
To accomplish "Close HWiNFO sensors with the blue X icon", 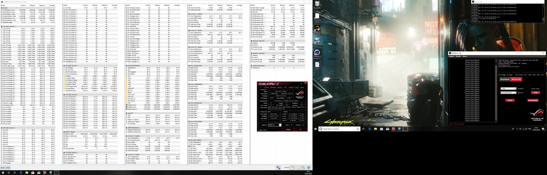I will coord(309,168).
